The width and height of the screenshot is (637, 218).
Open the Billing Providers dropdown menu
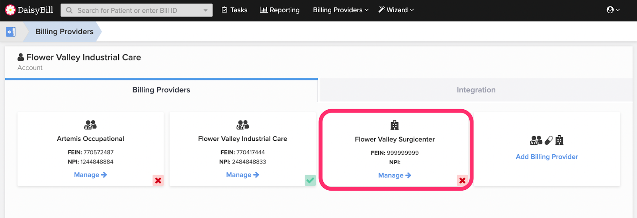[x=341, y=10]
